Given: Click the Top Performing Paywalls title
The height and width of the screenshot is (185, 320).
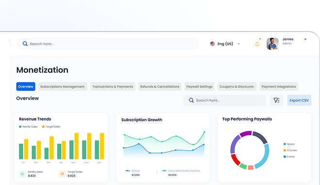Looking at the screenshot, I should click(247, 119).
